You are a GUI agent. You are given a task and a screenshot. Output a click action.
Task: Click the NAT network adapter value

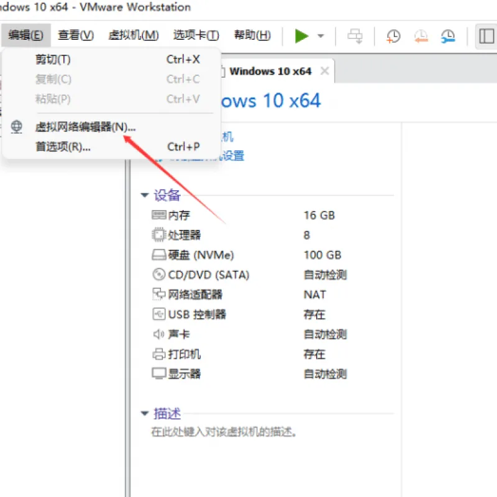[x=315, y=294]
